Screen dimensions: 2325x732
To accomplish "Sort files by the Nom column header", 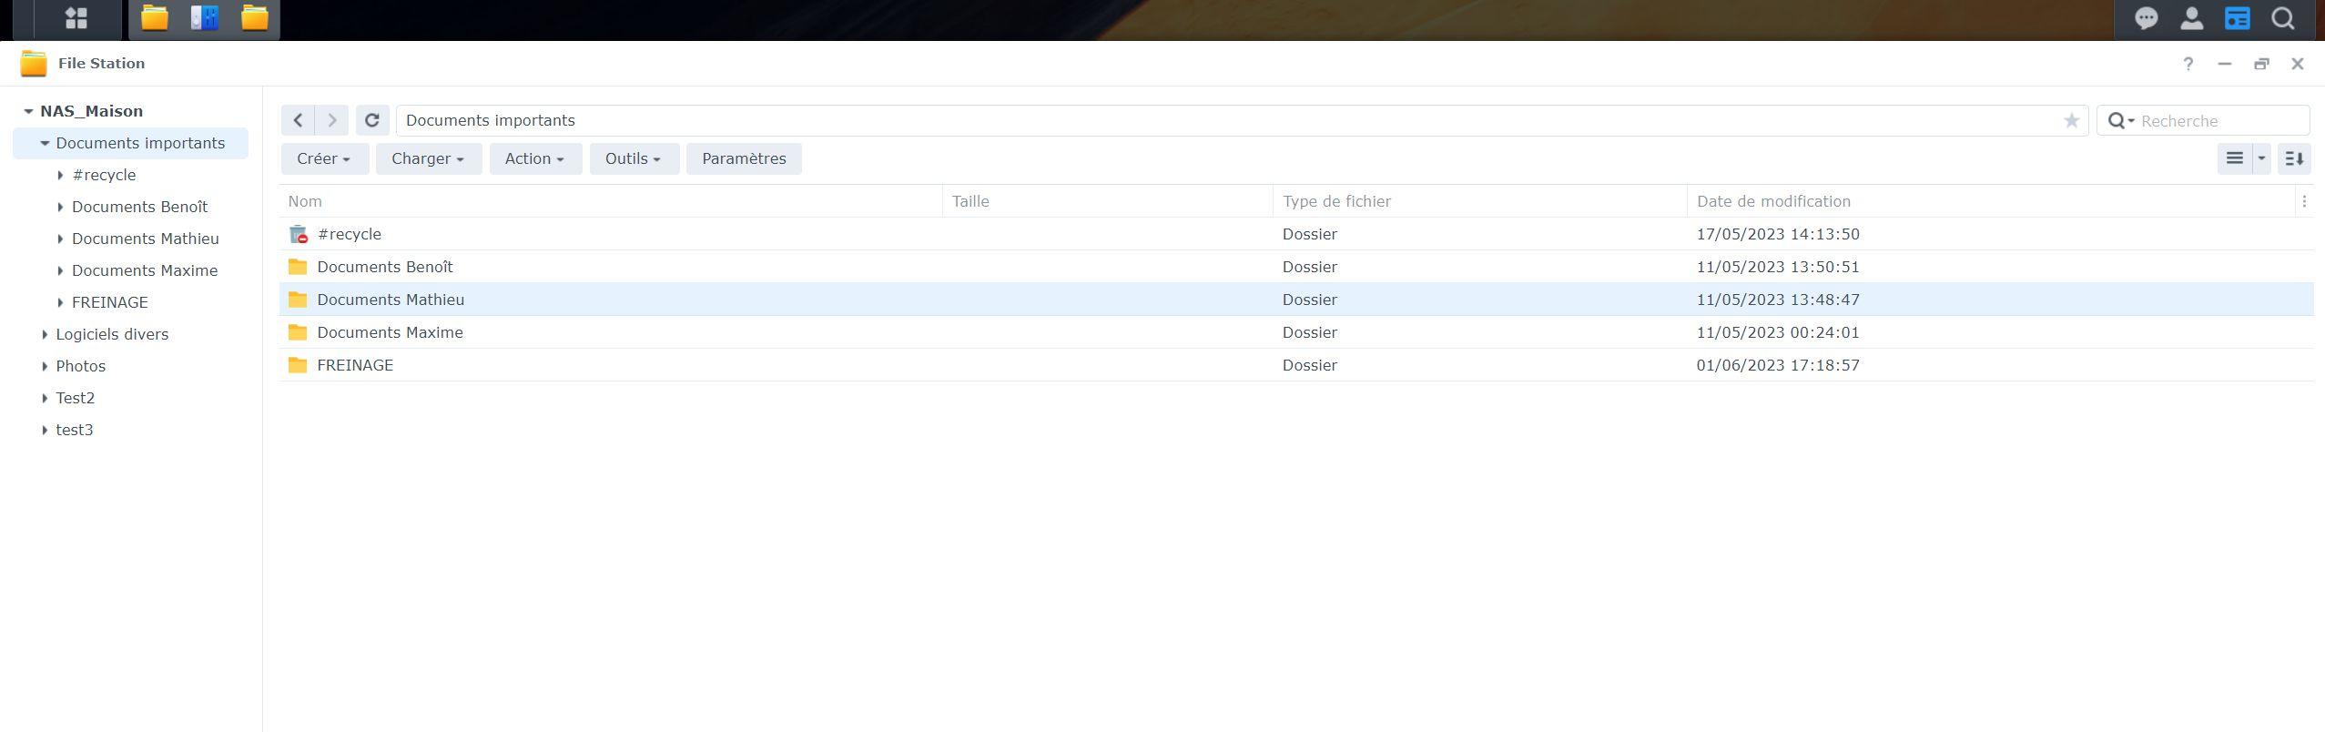I will [611, 201].
